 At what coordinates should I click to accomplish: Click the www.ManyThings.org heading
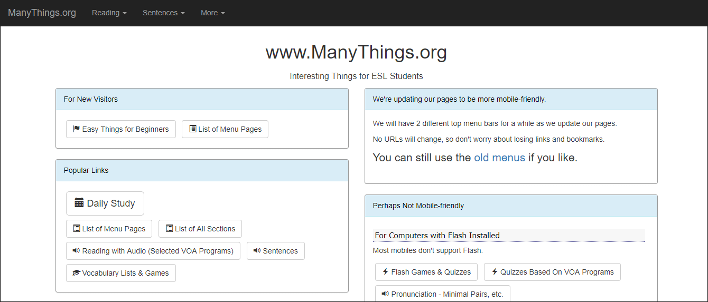(x=356, y=52)
